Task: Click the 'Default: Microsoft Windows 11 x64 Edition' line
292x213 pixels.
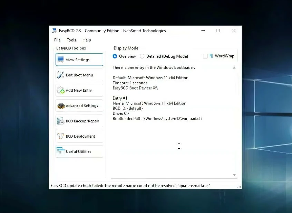Action: pyautogui.click(x=150, y=77)
